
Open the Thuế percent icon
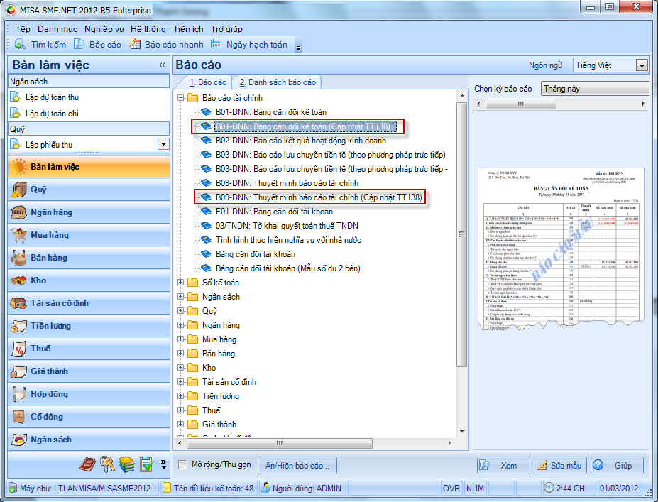[x=18, y=349]
